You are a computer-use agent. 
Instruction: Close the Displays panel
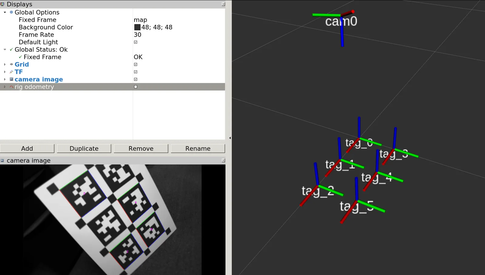click(x=223, y=4)
